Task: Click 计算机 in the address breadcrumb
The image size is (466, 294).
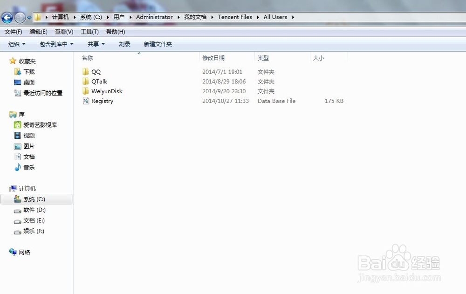Action: click(60, 17)
